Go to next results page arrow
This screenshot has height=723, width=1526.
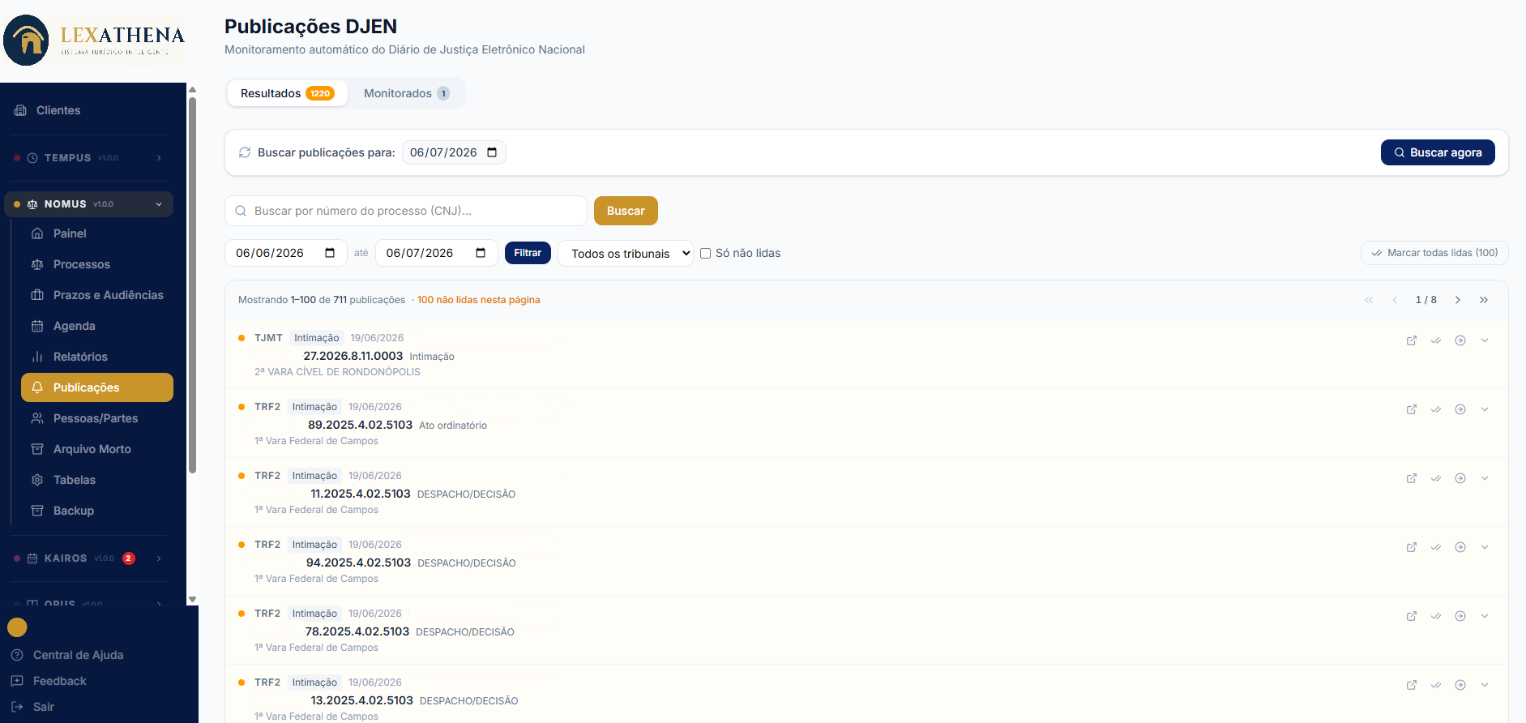point(1458,300)
